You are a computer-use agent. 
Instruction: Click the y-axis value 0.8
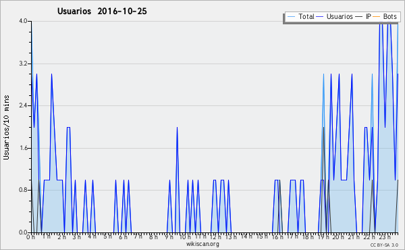click(x=23, y=190)
